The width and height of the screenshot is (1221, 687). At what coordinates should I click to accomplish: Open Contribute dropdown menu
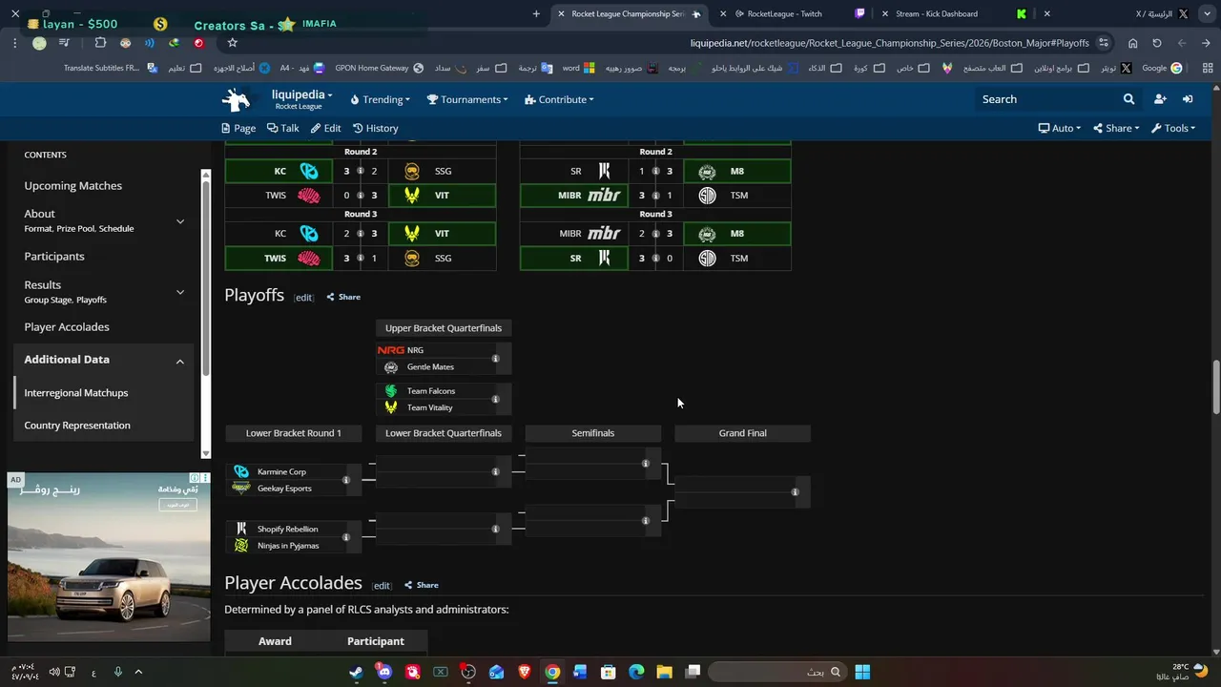pyautogui.click(x=559, y=99)
